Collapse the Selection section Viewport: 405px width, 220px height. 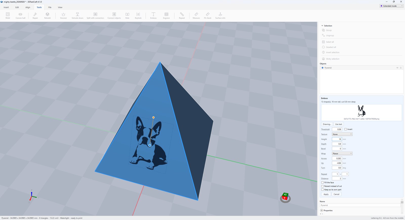click(322, 26)
